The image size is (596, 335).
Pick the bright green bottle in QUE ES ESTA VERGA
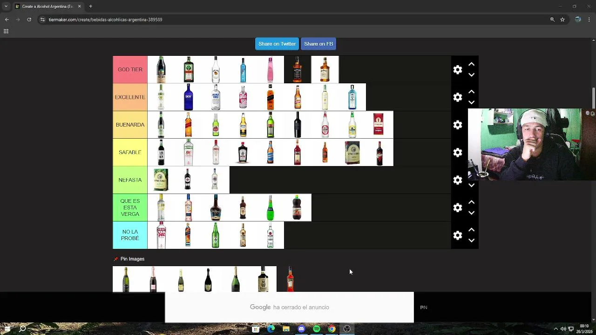[x=270, y=208]
